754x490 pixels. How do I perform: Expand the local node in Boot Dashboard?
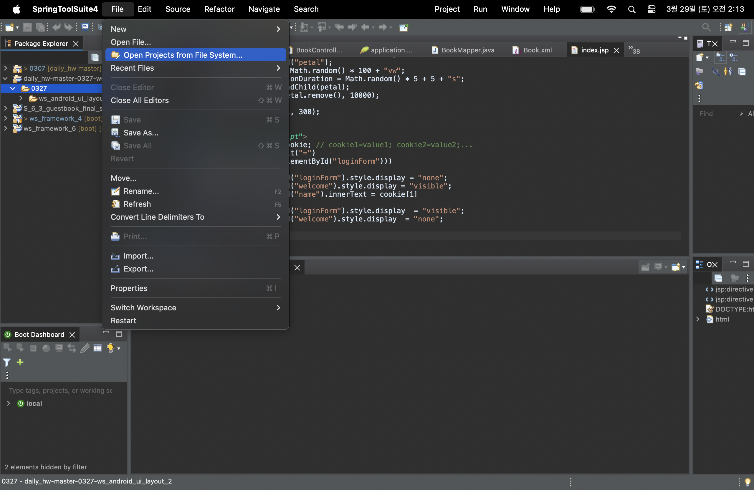(9, 403)
